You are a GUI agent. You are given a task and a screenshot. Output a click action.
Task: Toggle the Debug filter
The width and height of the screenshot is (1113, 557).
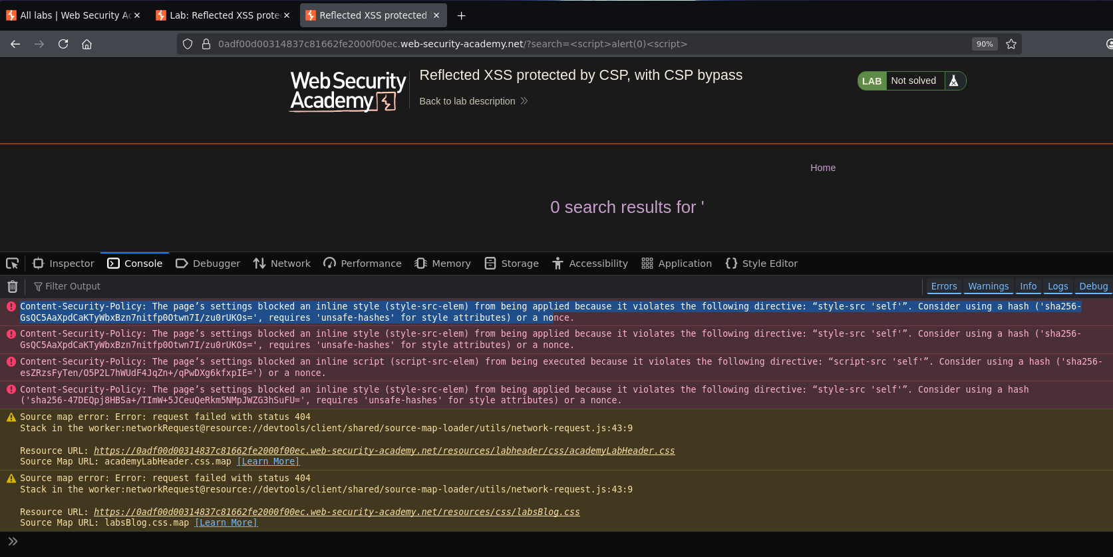pyautogui.click(x=1094, y=286)
